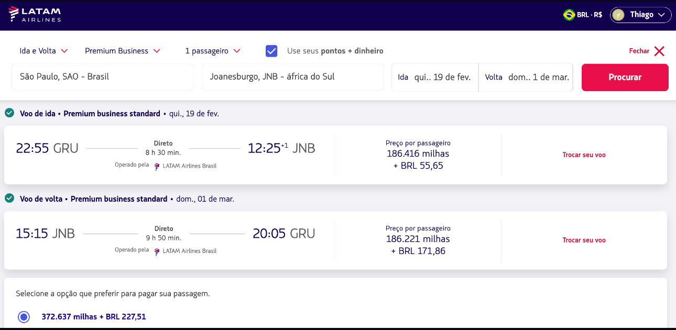Uncheck the pontos + dinheiro checkbox

[271, 51]
